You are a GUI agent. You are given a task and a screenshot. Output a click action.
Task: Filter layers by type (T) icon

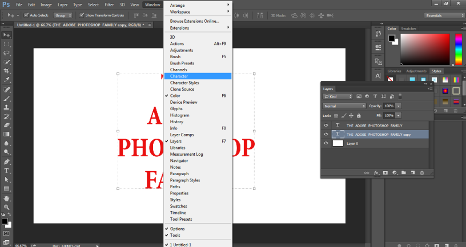pos(375,96)
